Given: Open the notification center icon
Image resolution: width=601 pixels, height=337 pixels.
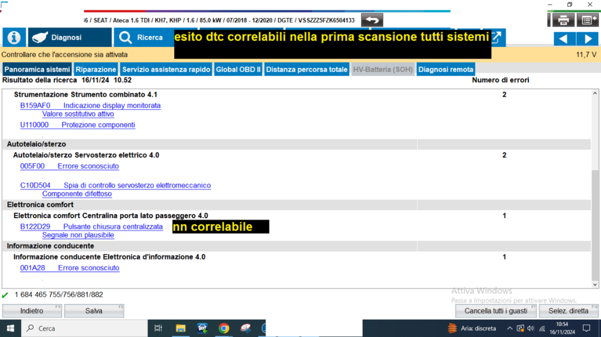Looking at the screenshot, I should click(587, 328).
